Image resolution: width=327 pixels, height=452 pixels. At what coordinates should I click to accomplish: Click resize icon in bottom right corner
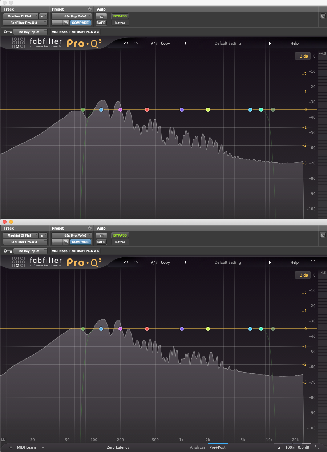pos(317,447)
